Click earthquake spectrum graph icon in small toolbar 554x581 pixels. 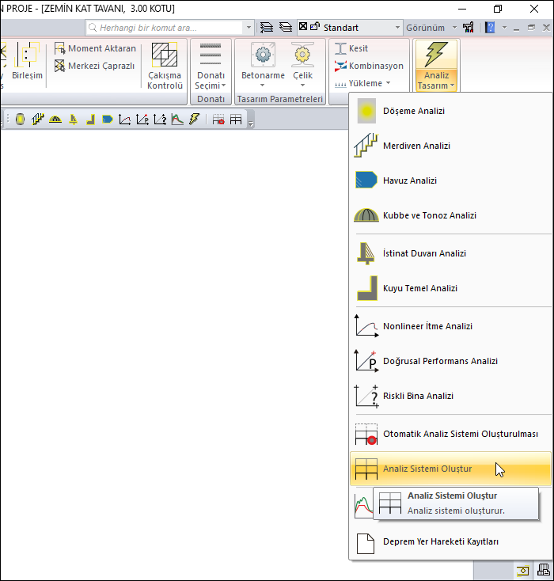pyautogui.click(x=177, y=120)
